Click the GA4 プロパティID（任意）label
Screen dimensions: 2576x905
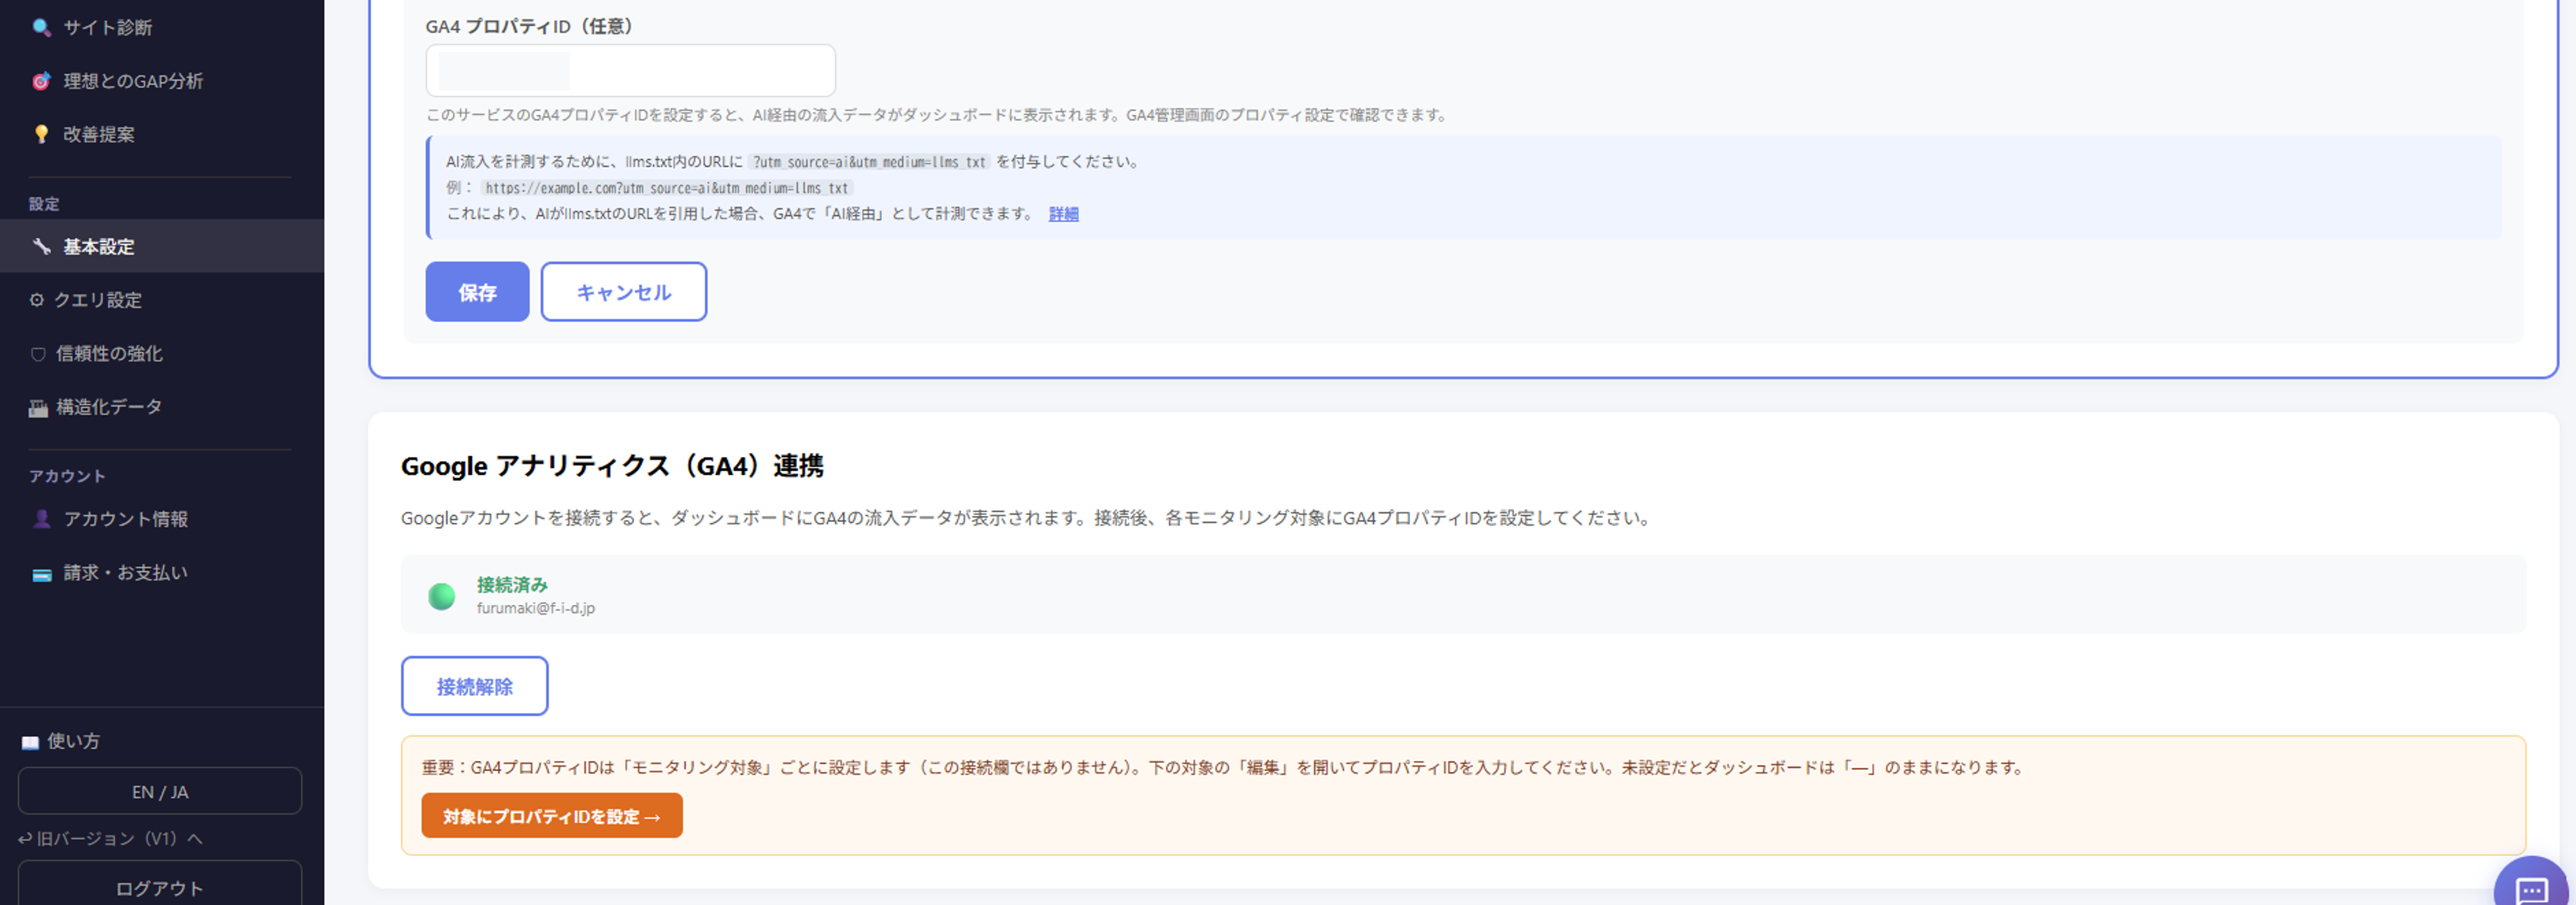click(x=530, y=26)
